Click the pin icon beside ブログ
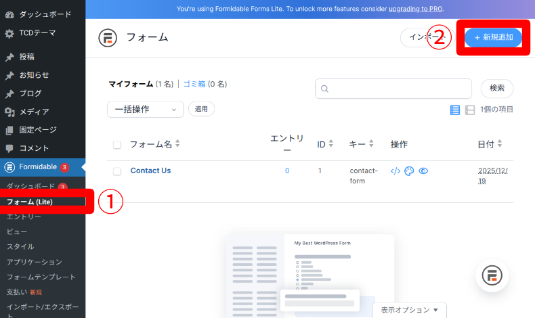This screenshot has height=318, width=535. click(9, 94)
